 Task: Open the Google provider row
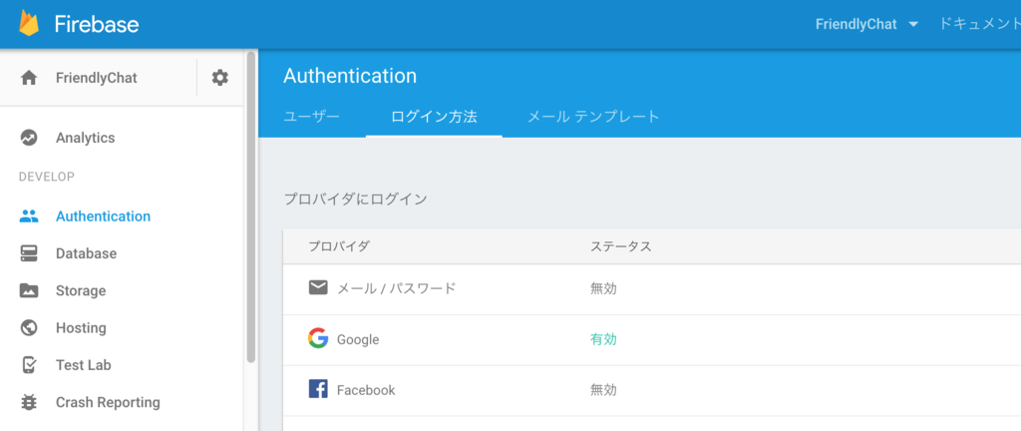tap(652, 340)
